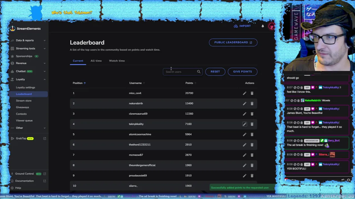The image size is (355, 199).
Task: Edit points for miss_cevil row
Action: (244, 93)
